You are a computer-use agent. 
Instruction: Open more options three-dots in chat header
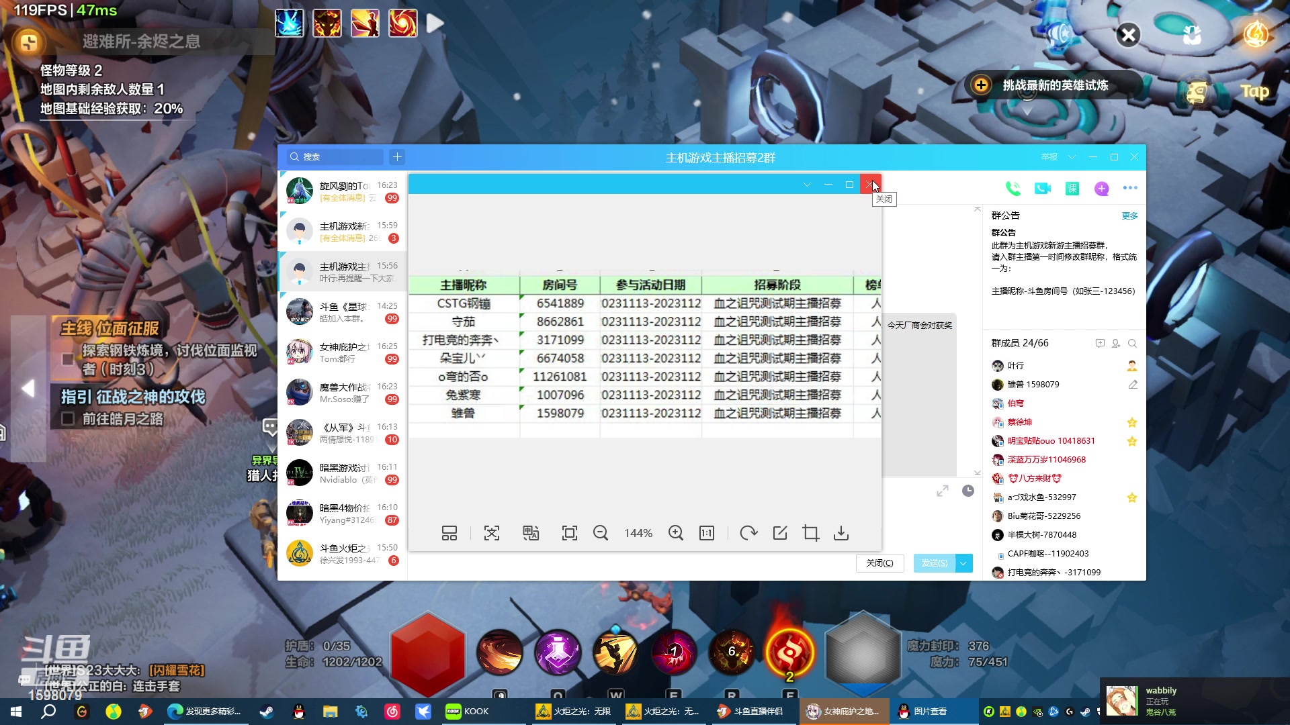click(x=1130, y=188)
